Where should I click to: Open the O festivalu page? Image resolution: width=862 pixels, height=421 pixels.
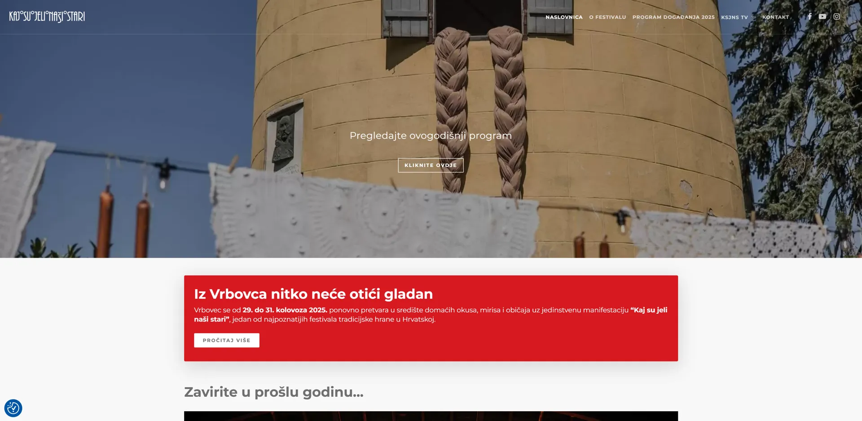(607, 17)
